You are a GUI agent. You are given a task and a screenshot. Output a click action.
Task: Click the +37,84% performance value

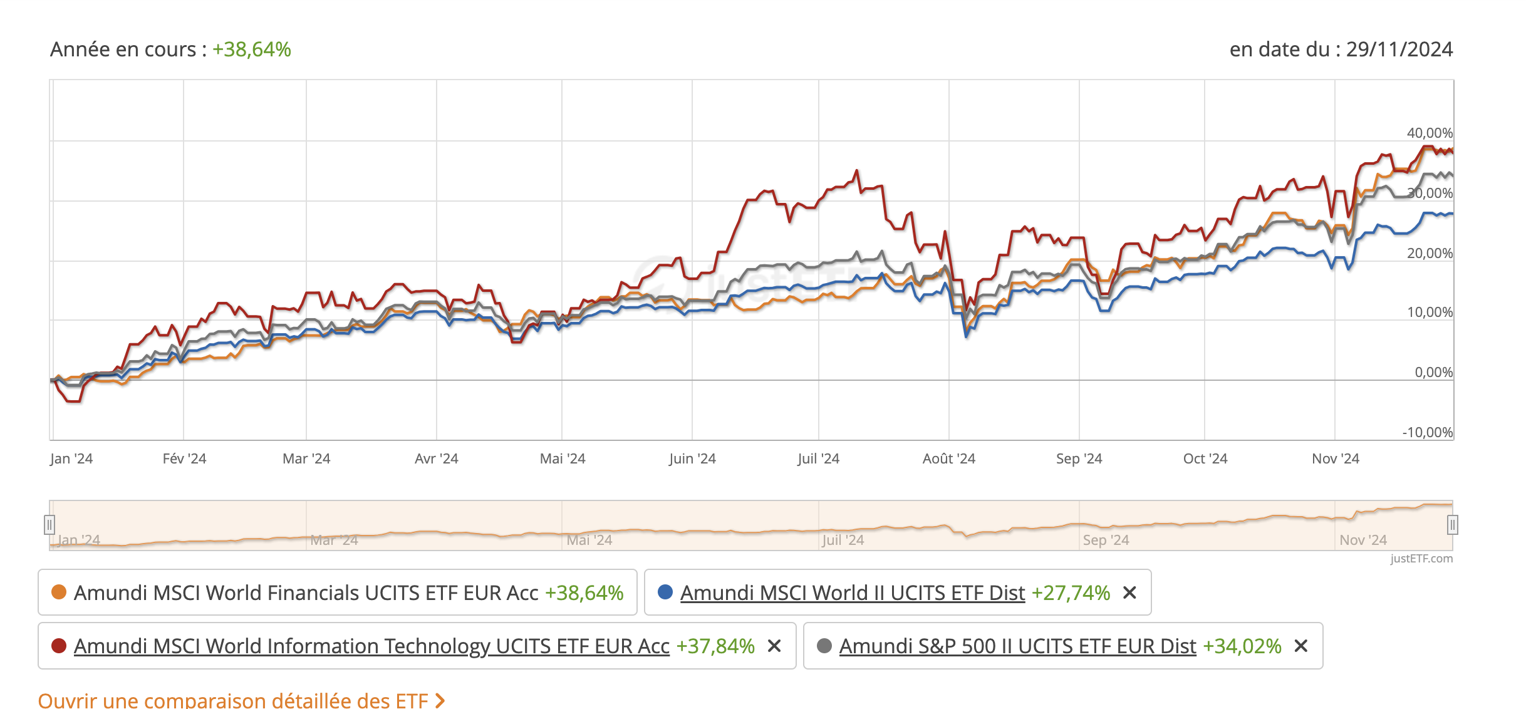[715, 646]
